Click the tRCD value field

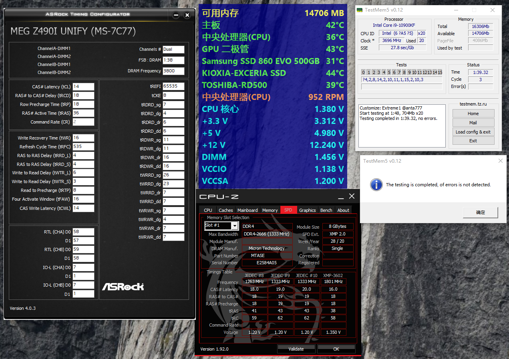83,96
